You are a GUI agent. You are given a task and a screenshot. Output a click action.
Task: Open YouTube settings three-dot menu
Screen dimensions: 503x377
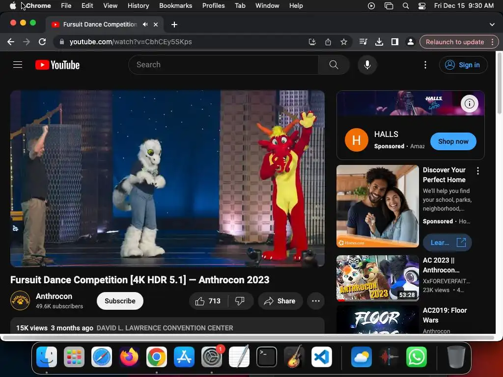point(425,65)
